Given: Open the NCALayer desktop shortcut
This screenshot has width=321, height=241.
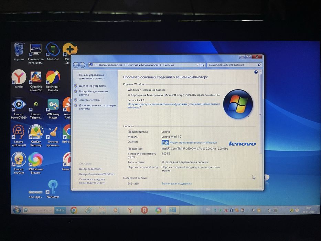Looking at the screenshot, I should click(x=53, y=189).
